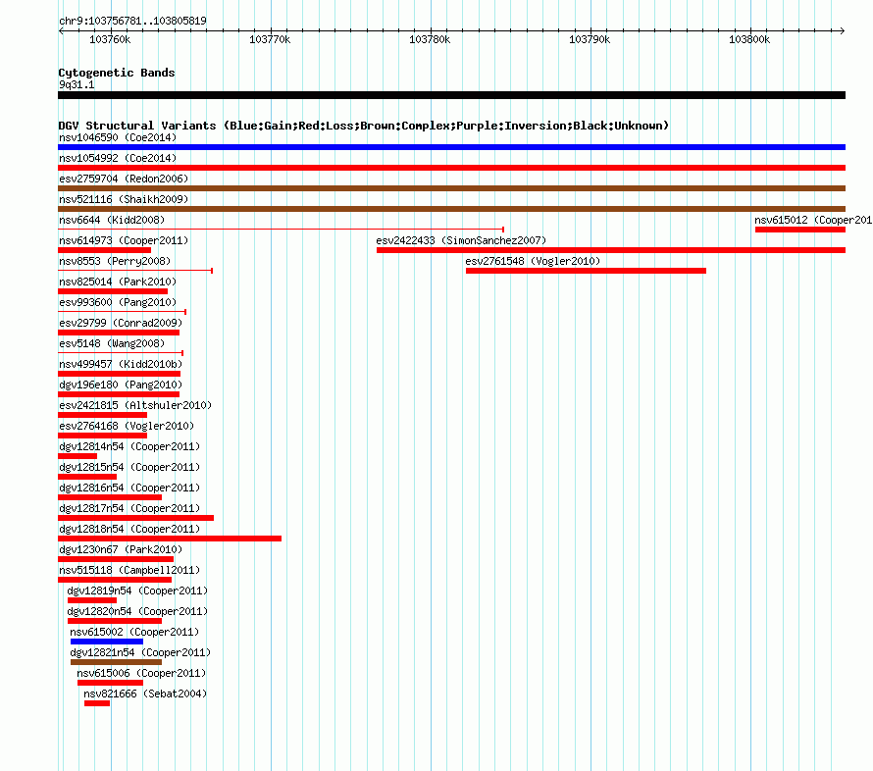
Task: Click the Cytogenetic Bands track title
Action: [x=117, y=73]
